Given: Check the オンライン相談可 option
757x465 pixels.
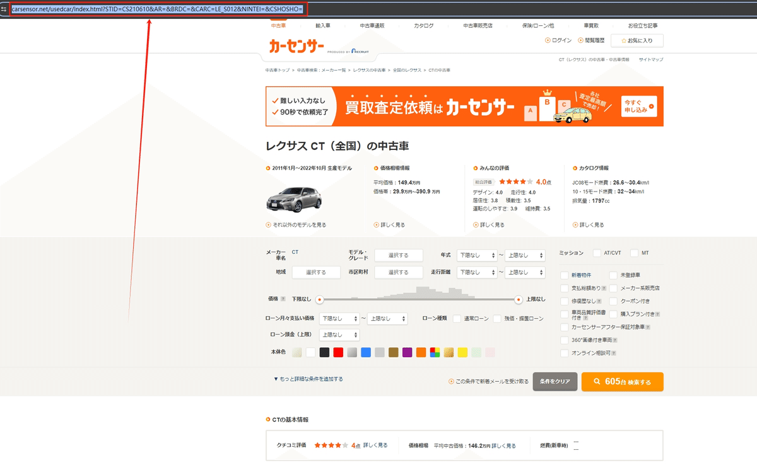Looking at the screenshot, I should pyautogui.click(x=565, y=353).
